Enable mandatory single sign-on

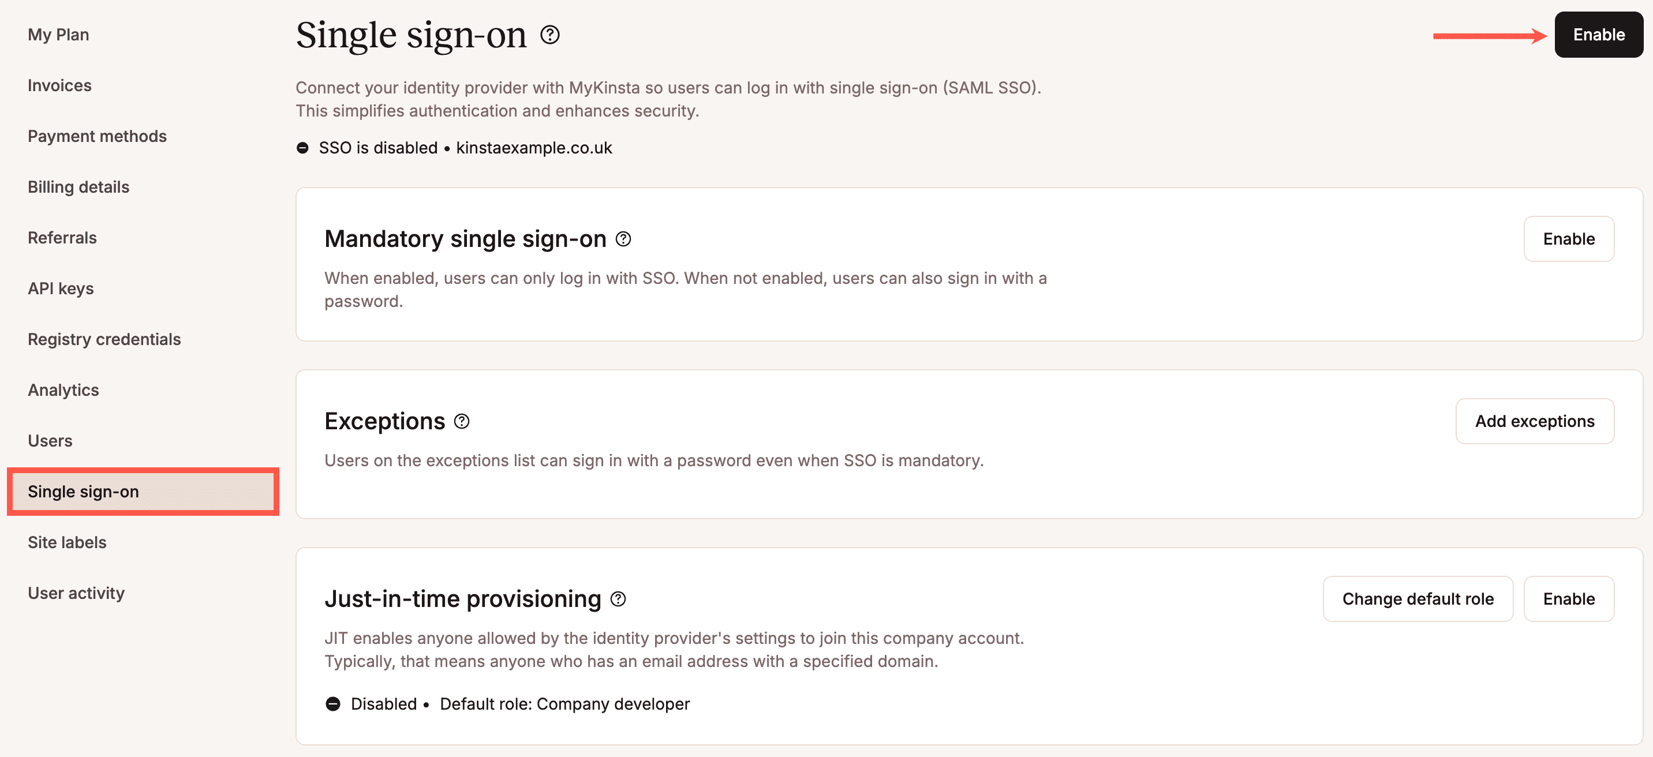[1568, 239]
